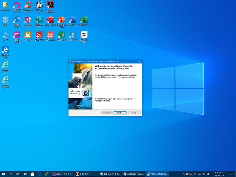Screen dimensions: 236x177
Task: Launch MPC-HC media player shortcut
Action: [39, 7]
